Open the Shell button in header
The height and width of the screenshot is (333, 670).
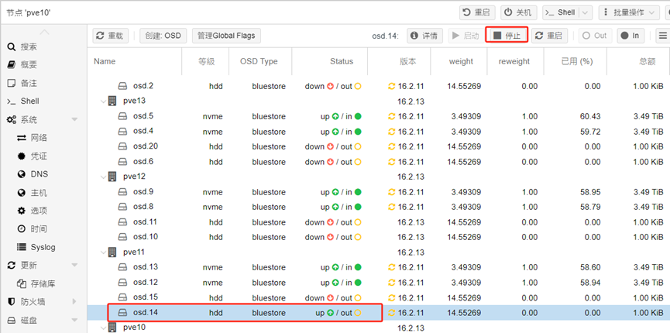tap(561, 13)
